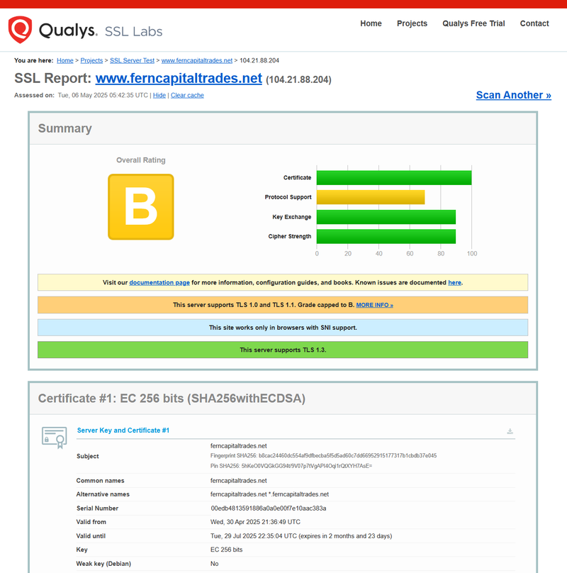This screenshot has width=567, height=573.
Task: Click the Summary section heading
Action: click(x=65, y=128)
